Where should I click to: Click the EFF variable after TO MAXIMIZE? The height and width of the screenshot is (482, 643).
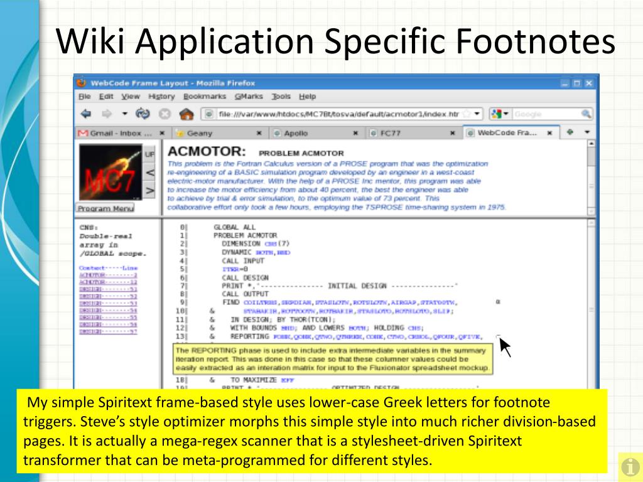[x=288, y=380]
